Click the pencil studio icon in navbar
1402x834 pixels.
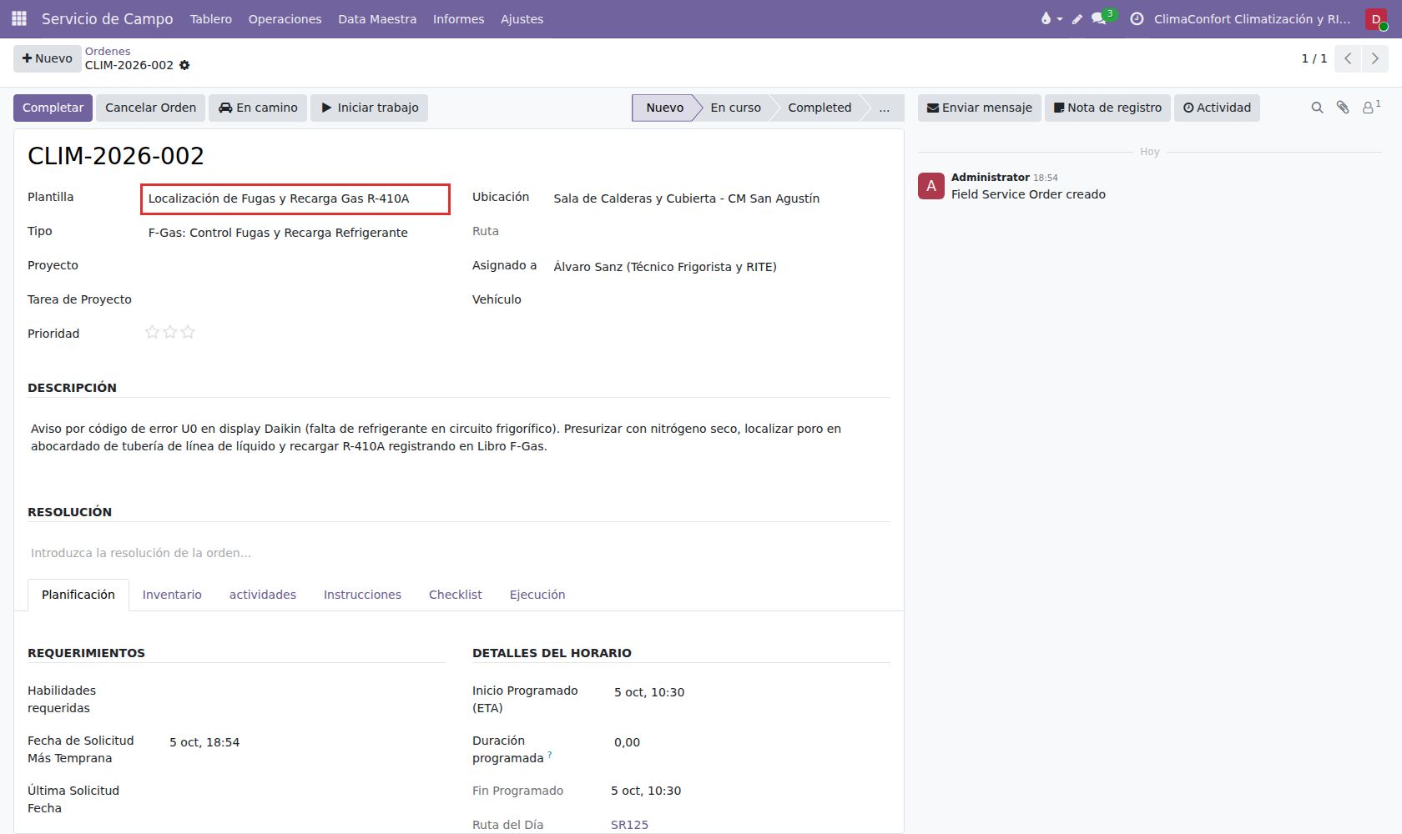click(x=1077, y=18)
